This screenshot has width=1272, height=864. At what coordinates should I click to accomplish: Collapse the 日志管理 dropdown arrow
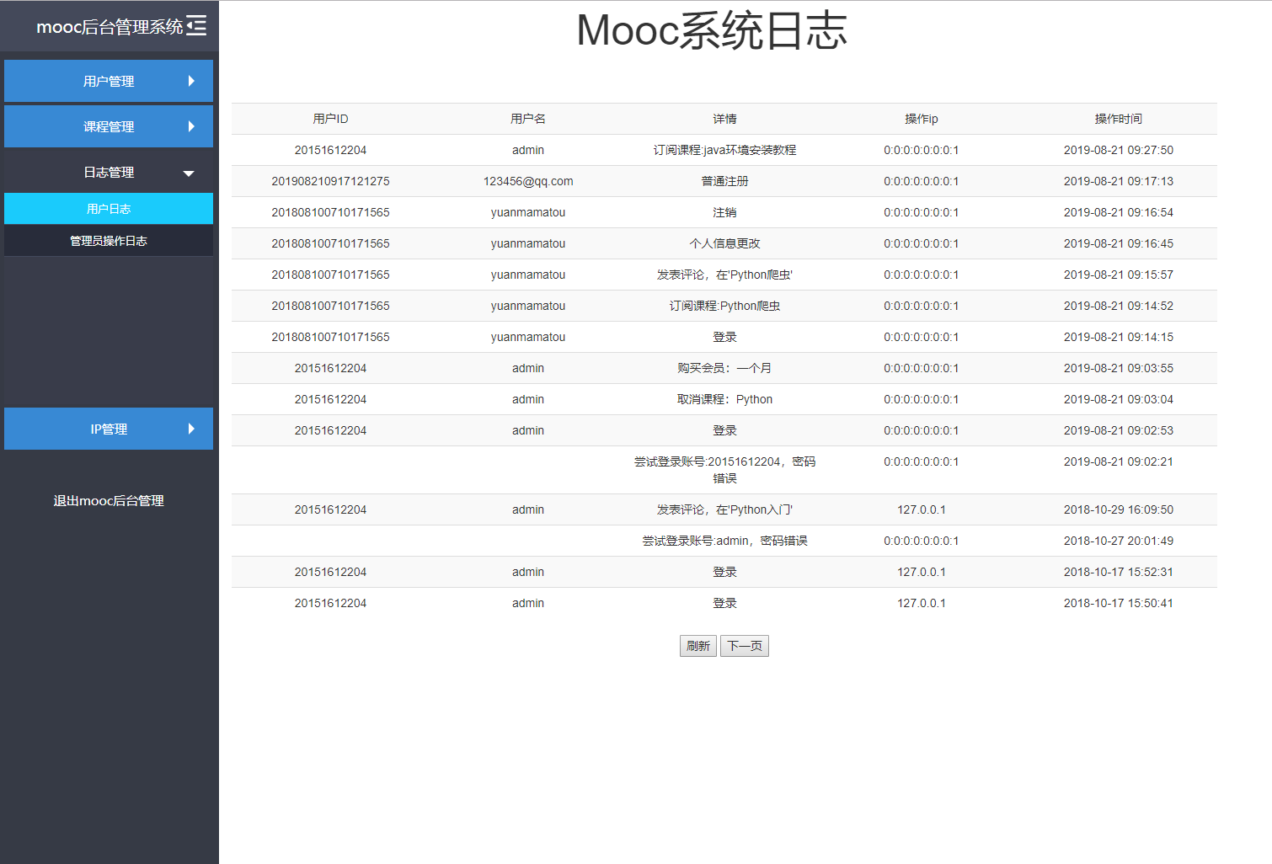[189, 173]
